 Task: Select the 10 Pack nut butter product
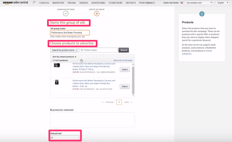point(124,69)
